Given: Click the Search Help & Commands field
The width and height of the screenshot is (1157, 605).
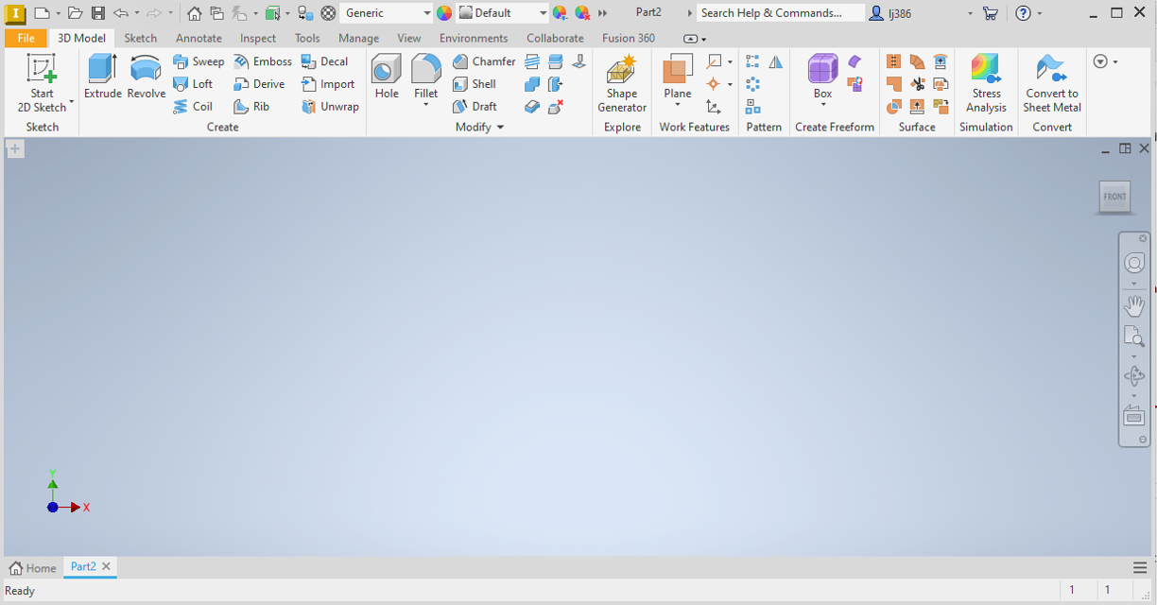Looking at the screenshot, I should point(780,13).
